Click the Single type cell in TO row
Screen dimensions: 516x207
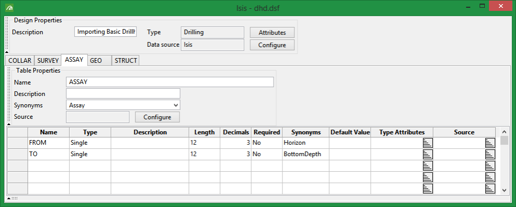[90, 155]
